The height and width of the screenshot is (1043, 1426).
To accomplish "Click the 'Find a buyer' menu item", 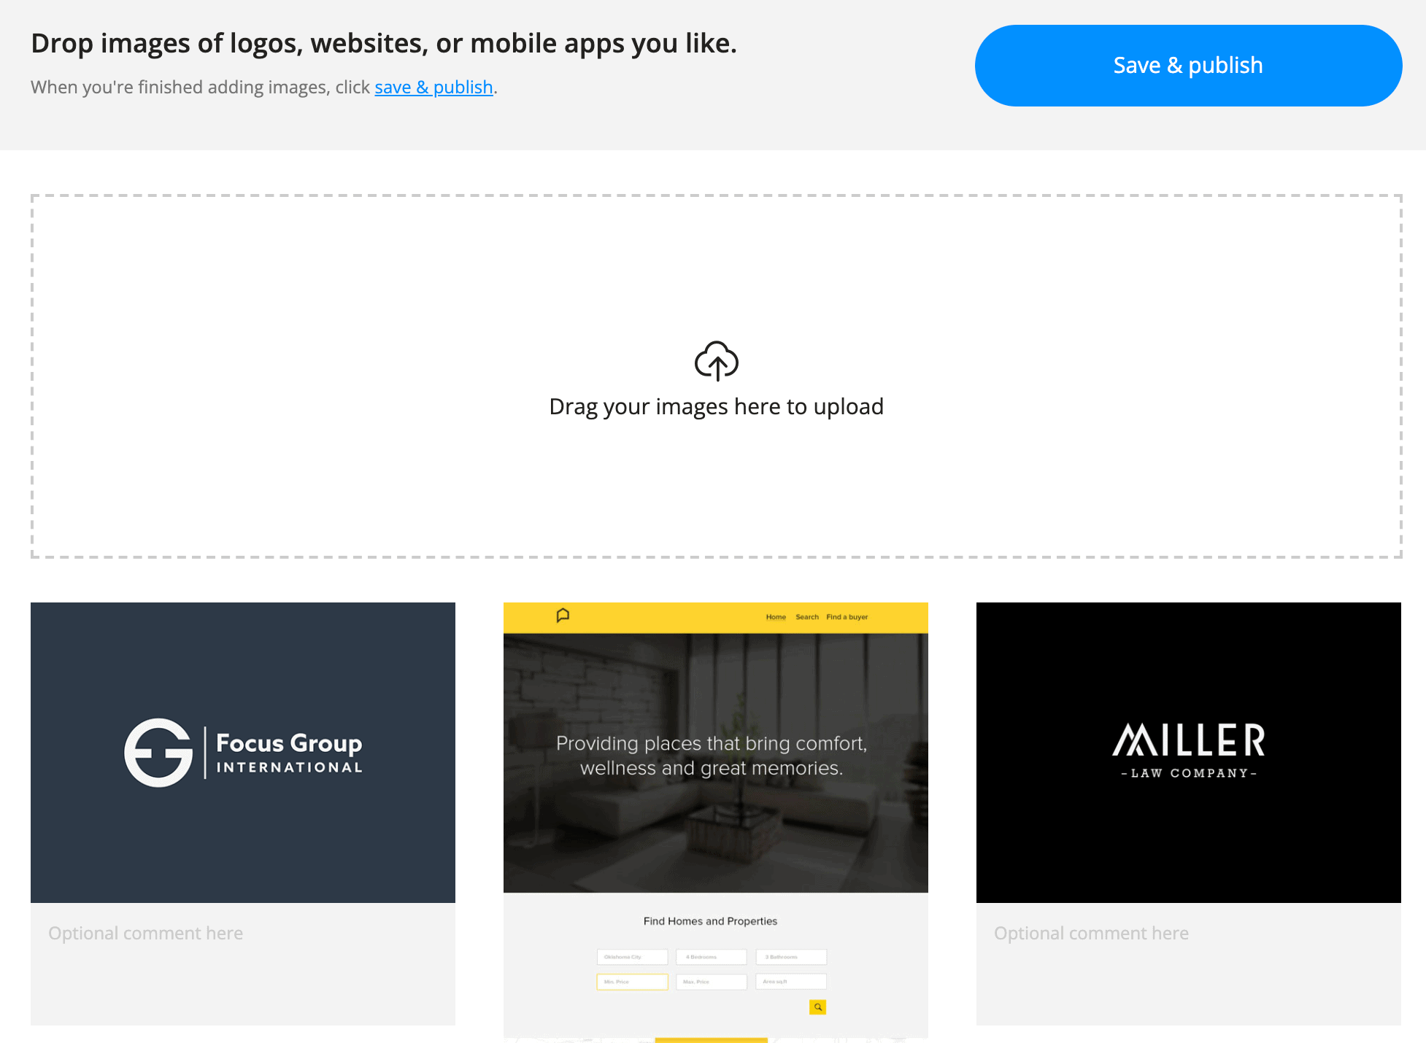I will tap(847, 616).
